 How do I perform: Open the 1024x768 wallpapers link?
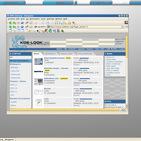coord(15,71)
